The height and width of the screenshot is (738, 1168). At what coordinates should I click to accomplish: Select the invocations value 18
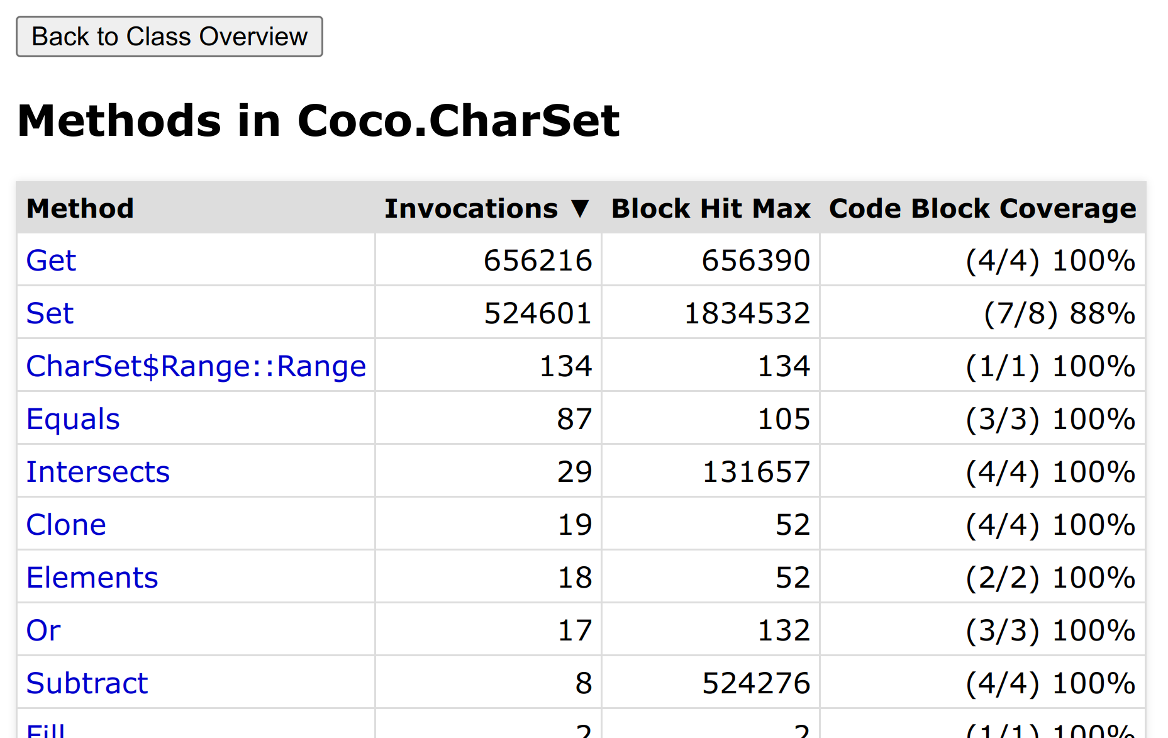tap(574, 578)
